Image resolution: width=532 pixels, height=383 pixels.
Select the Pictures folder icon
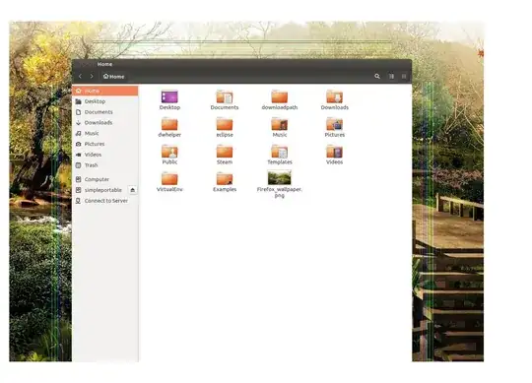tap(334, 124)
